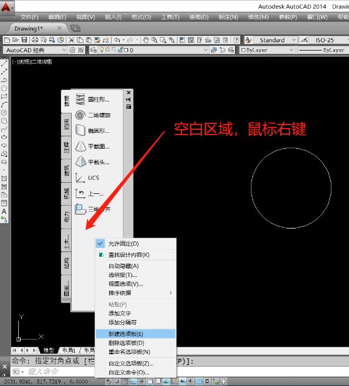Image resolution: width=349 pixels, height=386 pixels.
Task: Toggle Snap Mode in status bar
Action: pos(117,381)
